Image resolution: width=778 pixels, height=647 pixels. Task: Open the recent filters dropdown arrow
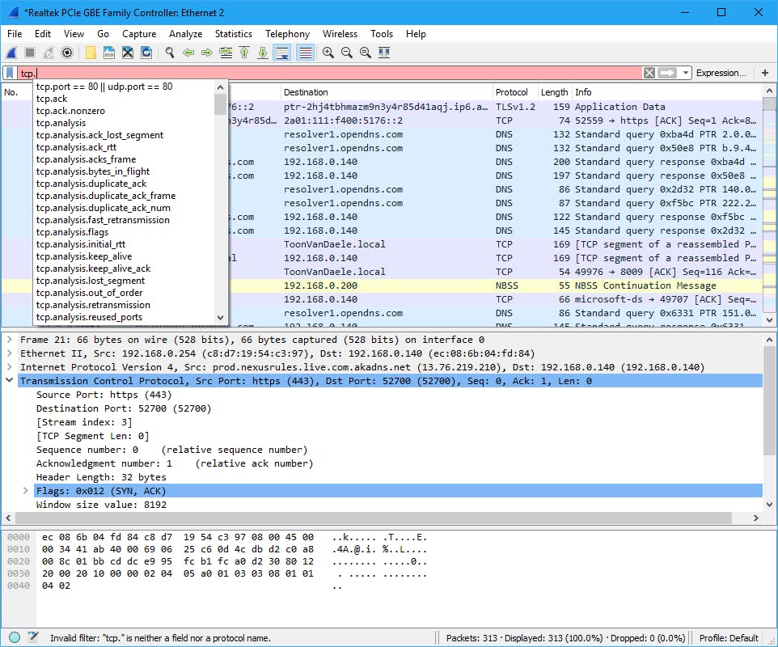[686, 73]
